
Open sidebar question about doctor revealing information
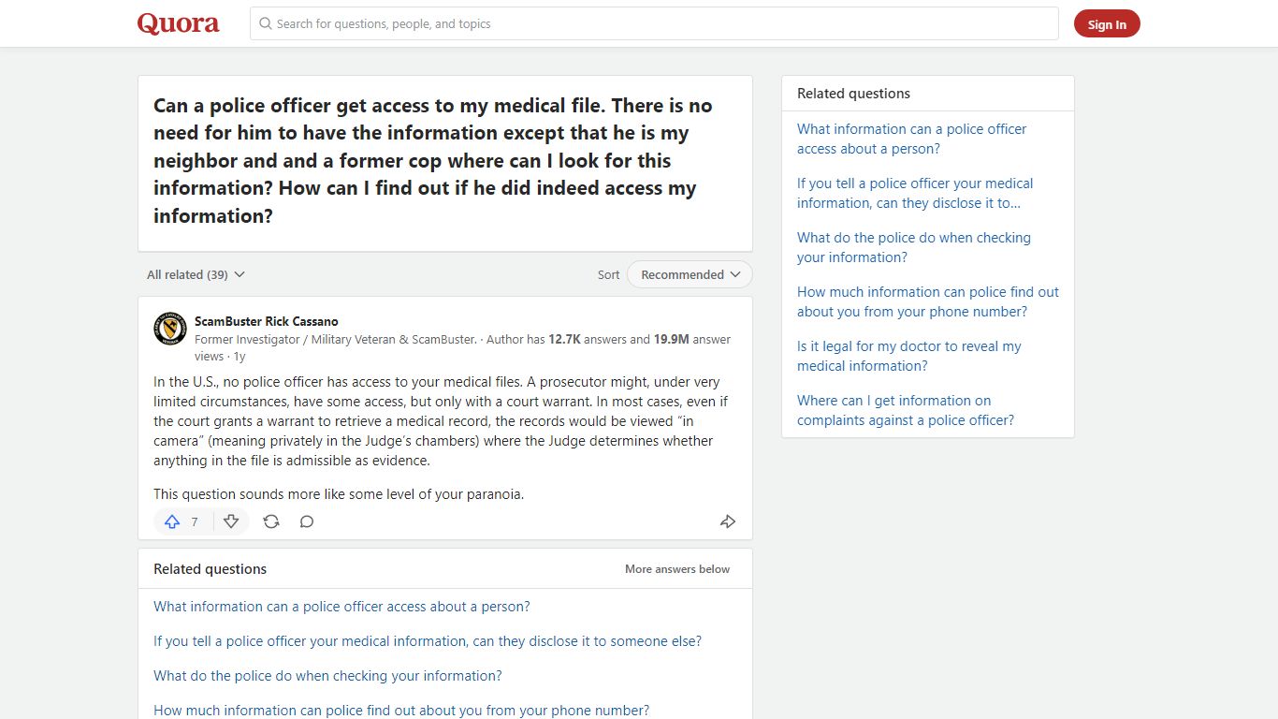909,356
